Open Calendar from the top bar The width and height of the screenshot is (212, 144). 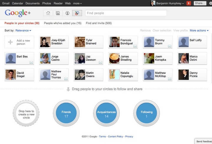coord(17,3)
